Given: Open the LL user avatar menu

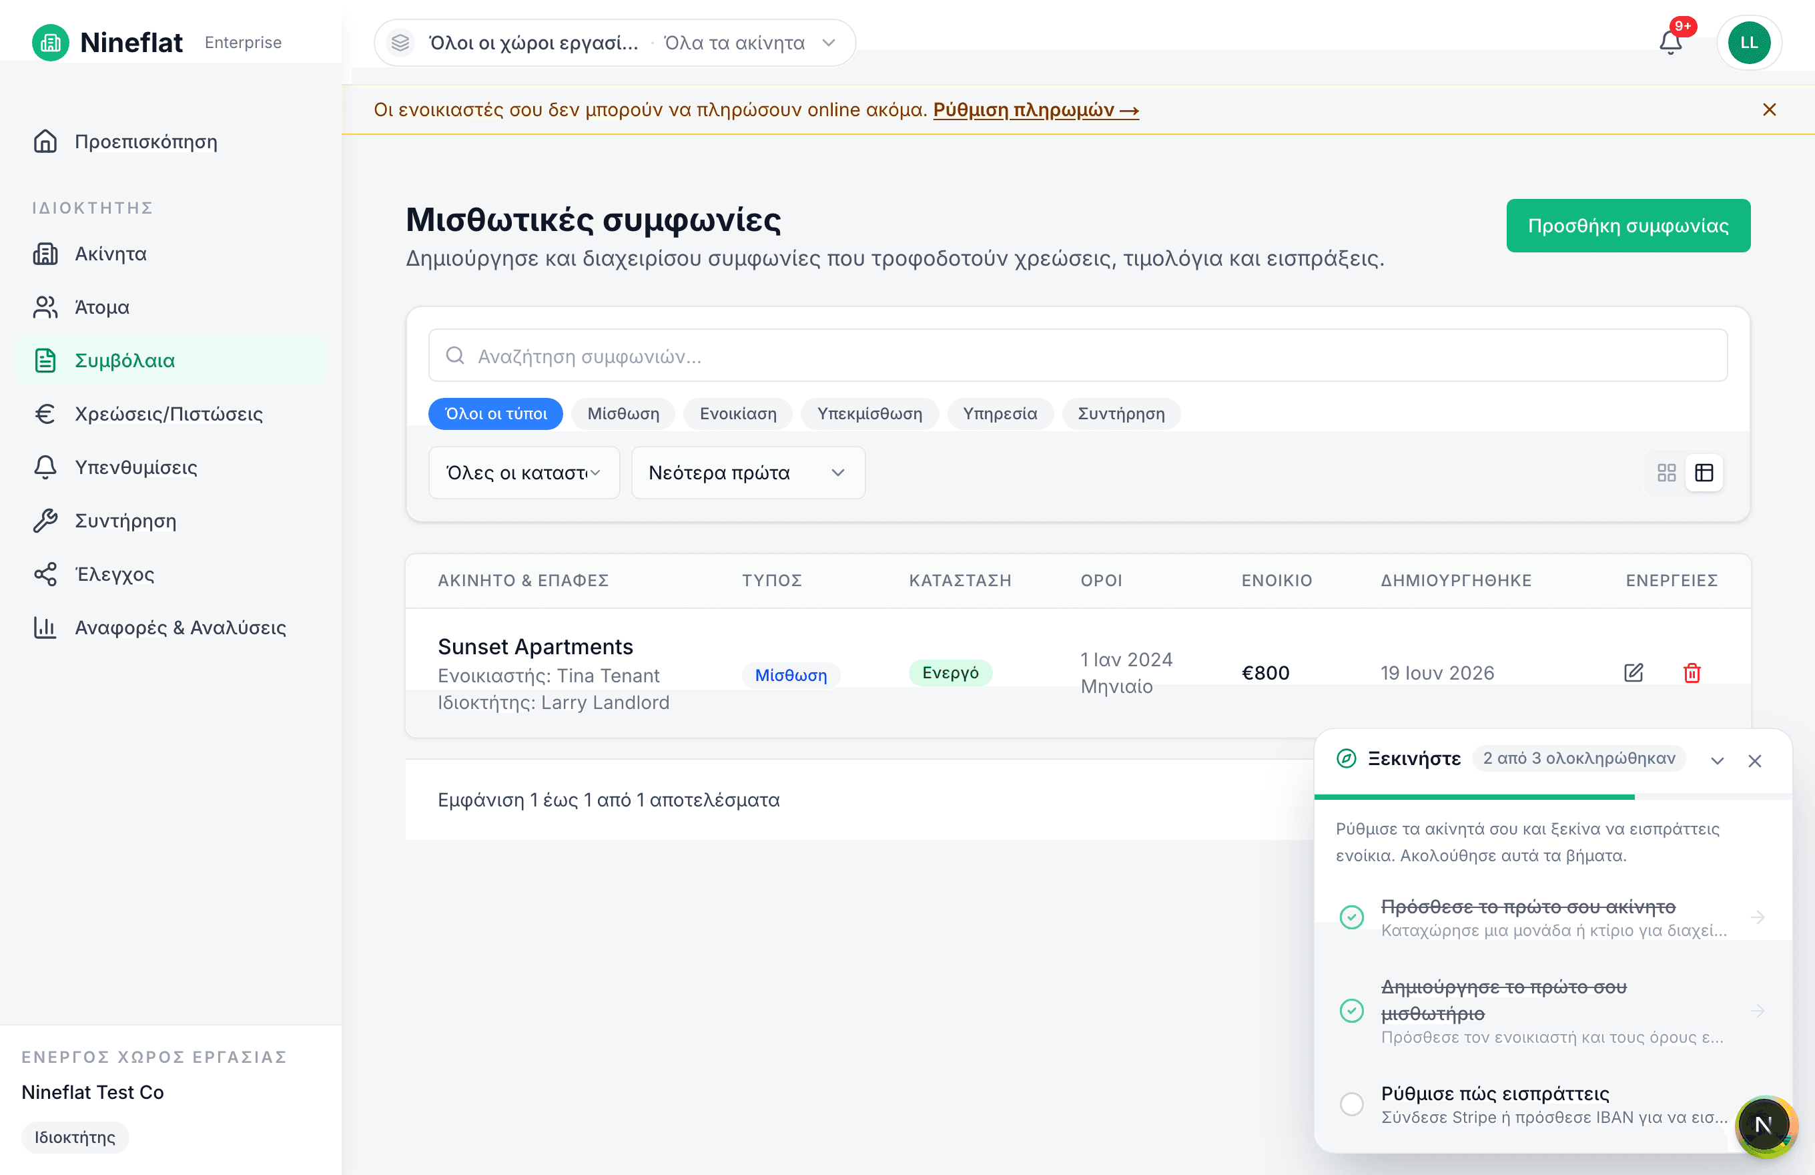Looking at the screenshot, I should [1749, 43].
